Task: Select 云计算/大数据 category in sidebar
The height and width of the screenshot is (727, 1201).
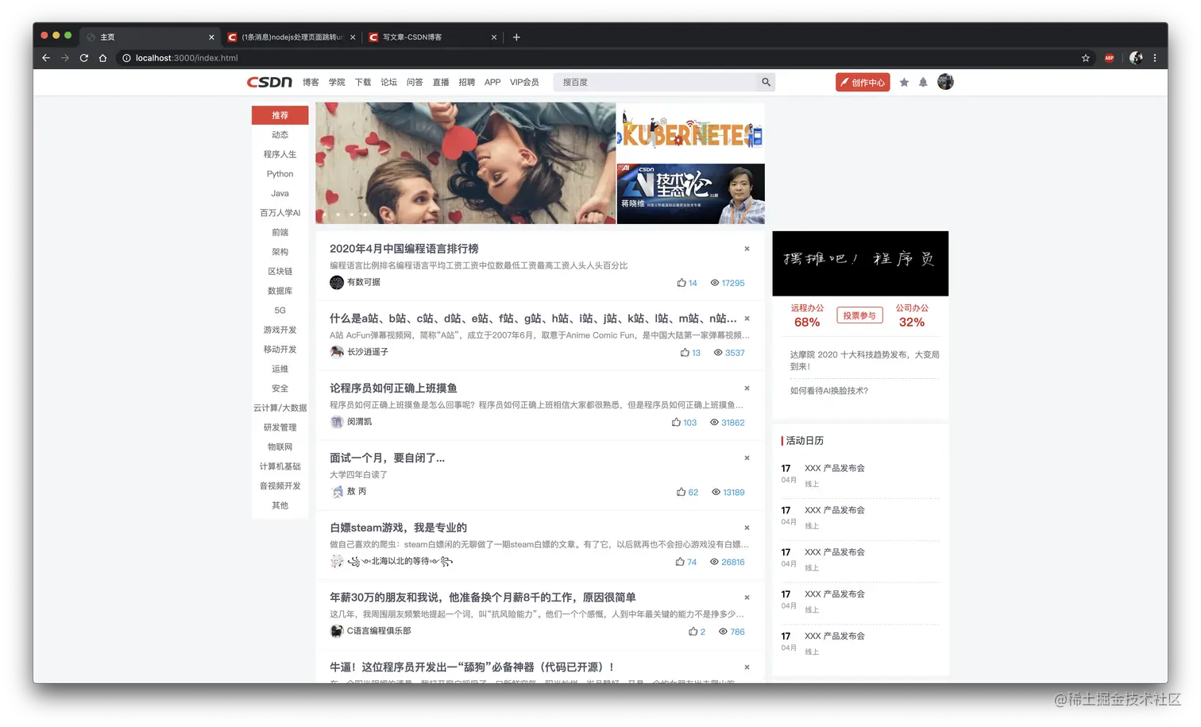Action: pos(280,408)
